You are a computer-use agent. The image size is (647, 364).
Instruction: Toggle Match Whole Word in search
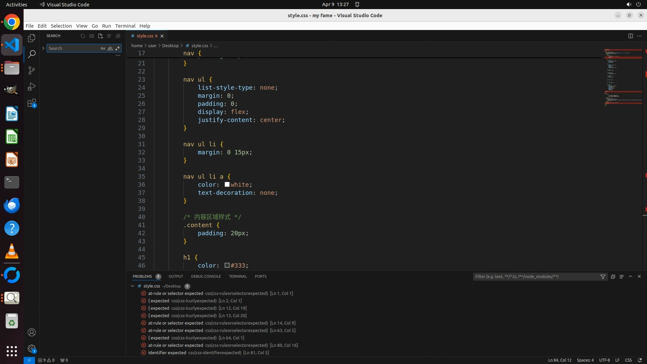tap(110, 49)
